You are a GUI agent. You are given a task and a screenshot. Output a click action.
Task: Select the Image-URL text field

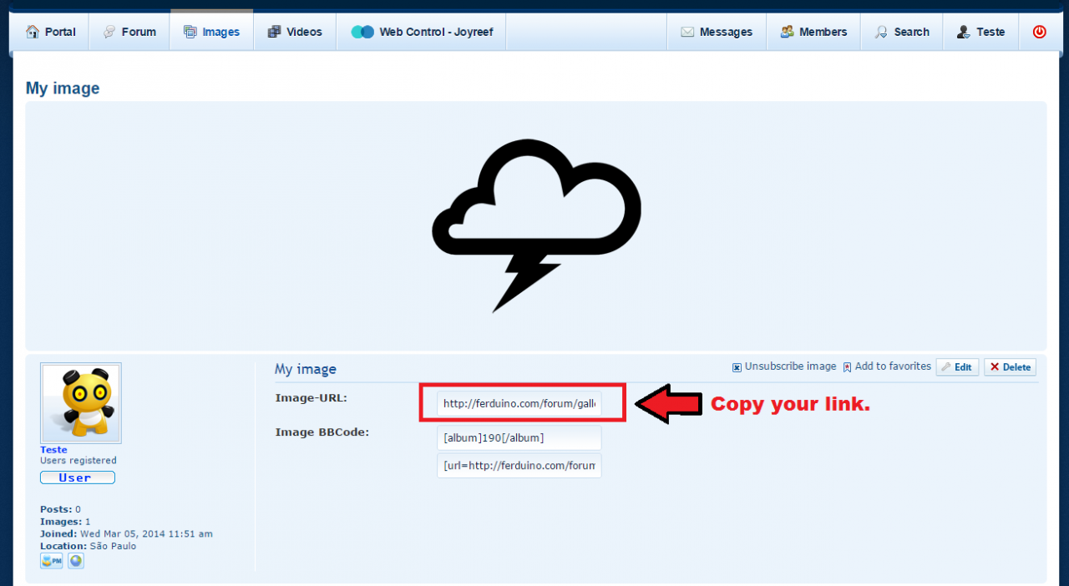[x=519, y=404]
